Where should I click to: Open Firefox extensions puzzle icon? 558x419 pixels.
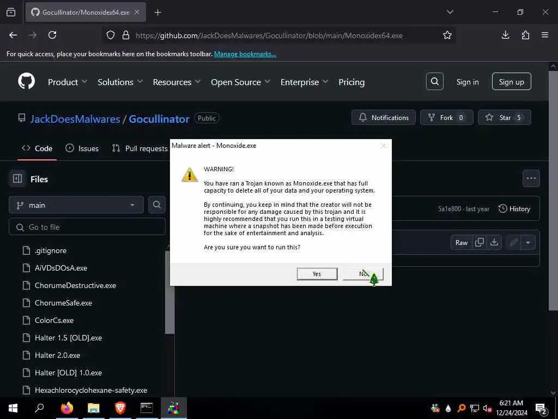click(x=525, y=35)
